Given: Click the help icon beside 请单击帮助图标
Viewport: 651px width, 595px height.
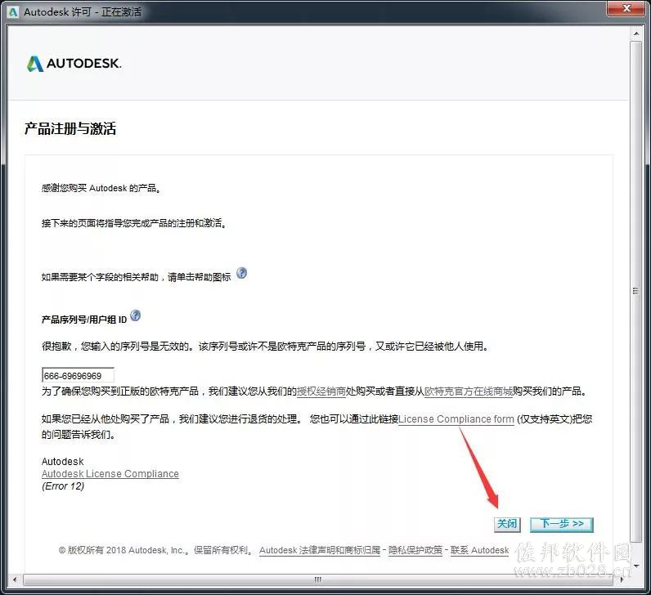Looking at the screenshot, I should tap(241, 273).
